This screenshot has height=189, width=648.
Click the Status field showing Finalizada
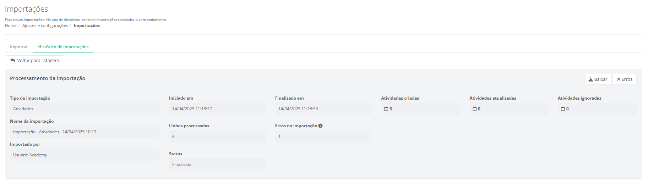[217, 165]
